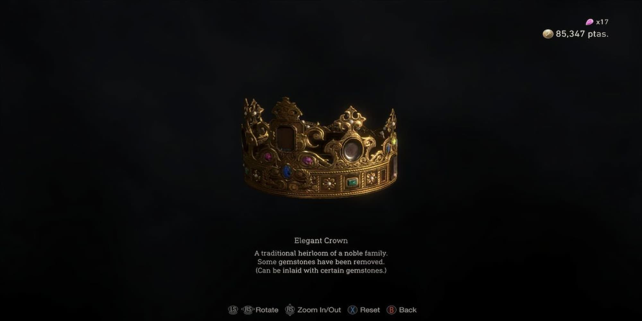Click the RS icon beside Zoom In/Out

point(290,310)
